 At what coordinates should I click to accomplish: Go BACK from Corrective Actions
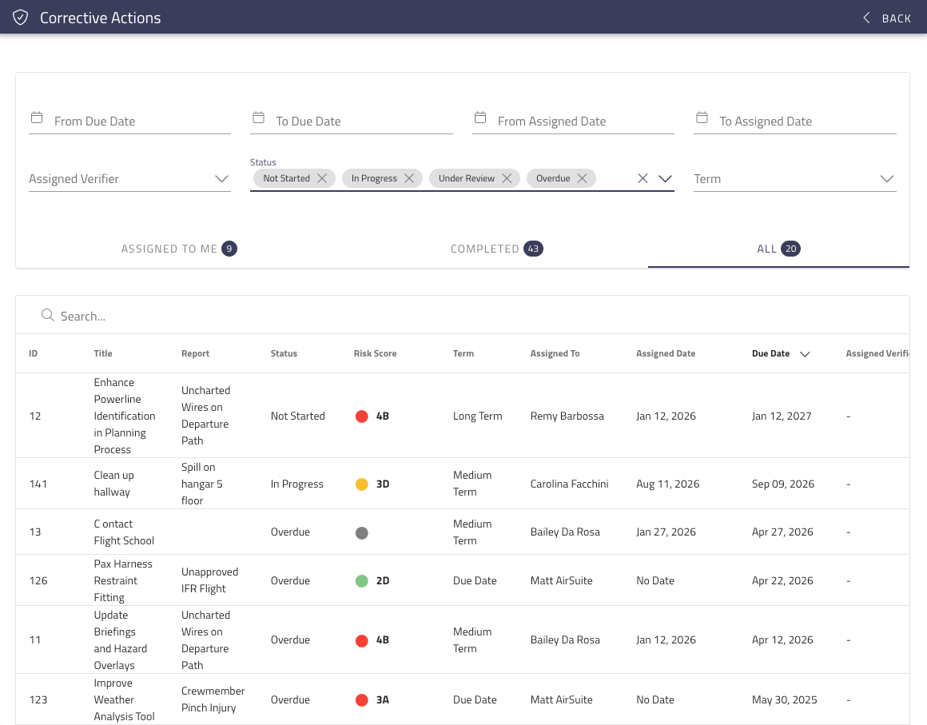point(887,18)
